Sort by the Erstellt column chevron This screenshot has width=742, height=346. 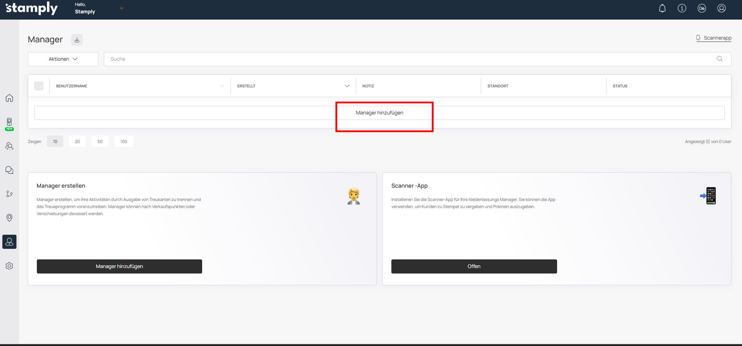pyautogui.click(x=347, y=86)
